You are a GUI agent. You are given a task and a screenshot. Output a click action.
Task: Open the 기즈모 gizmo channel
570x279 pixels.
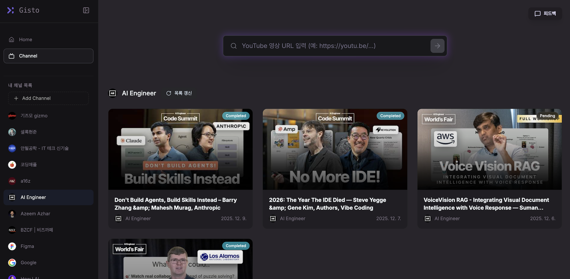48,116
